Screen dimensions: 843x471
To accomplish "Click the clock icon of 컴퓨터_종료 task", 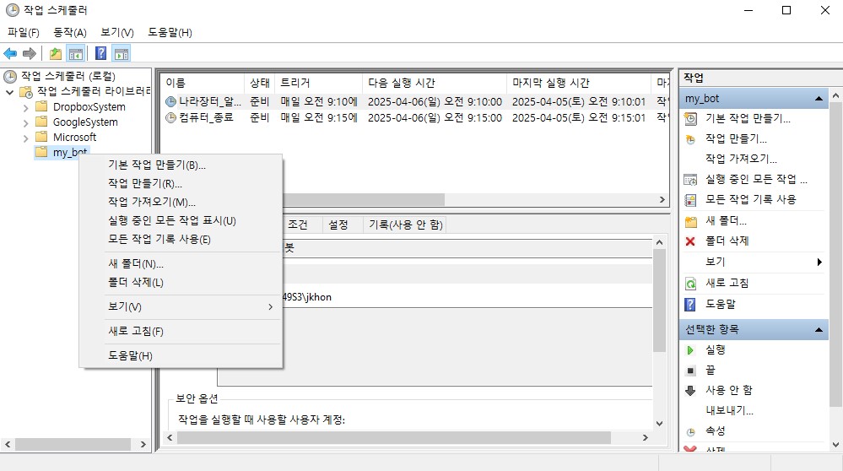I will pyautogui.click(x=170, y=117).
